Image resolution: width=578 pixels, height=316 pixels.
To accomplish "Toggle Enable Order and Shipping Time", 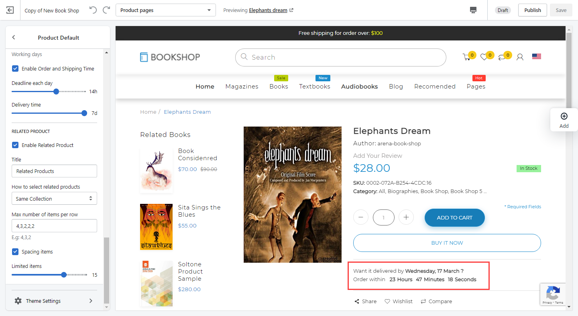I will [x=15, y=68].
